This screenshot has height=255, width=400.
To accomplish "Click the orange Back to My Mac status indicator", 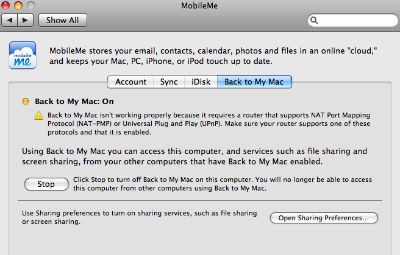I will [26, 102].
